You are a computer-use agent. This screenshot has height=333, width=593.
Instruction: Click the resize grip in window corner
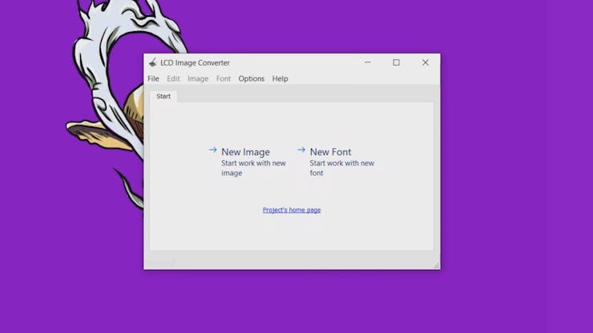point(437,266)
